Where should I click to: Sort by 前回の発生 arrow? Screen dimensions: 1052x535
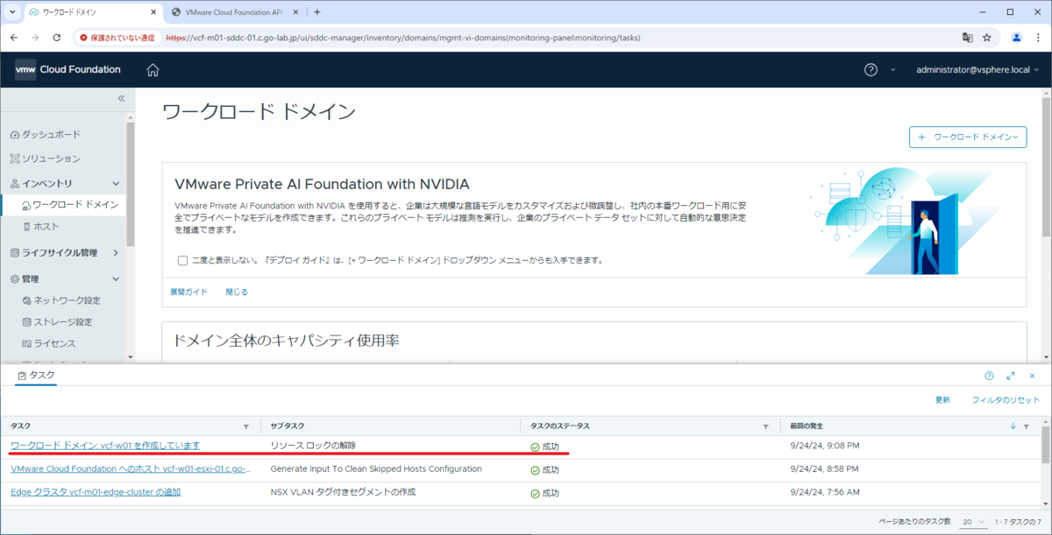[1013, 426]
